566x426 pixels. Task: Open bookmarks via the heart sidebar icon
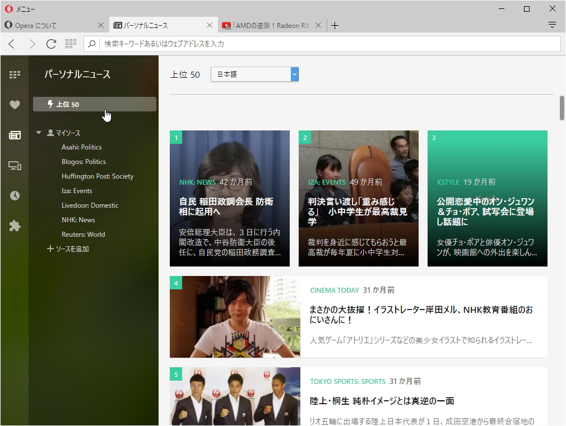(x=14, y=104)
